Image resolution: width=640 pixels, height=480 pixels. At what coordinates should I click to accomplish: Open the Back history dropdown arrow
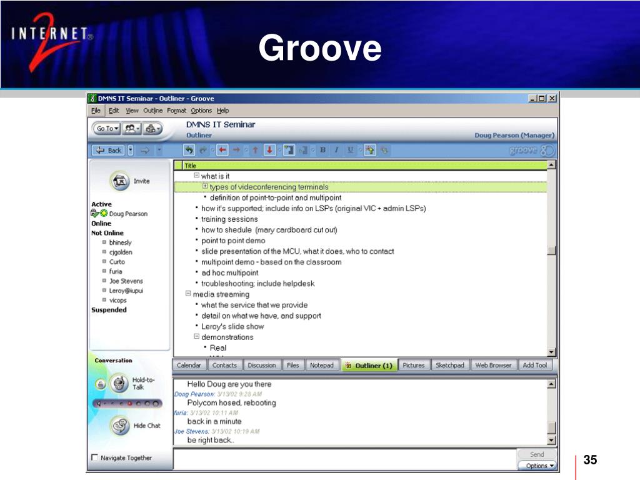(131, 151)
